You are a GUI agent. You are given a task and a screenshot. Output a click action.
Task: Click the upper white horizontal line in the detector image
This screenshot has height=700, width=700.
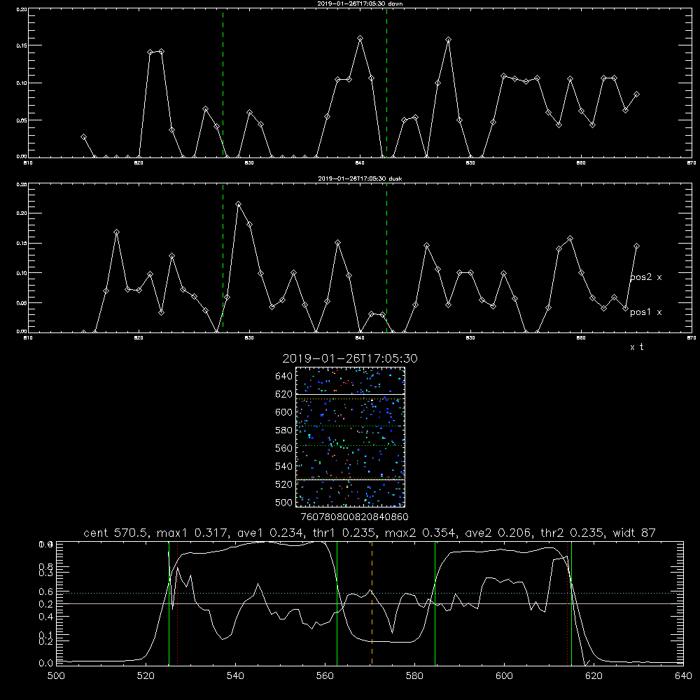(x=350, y=395)
